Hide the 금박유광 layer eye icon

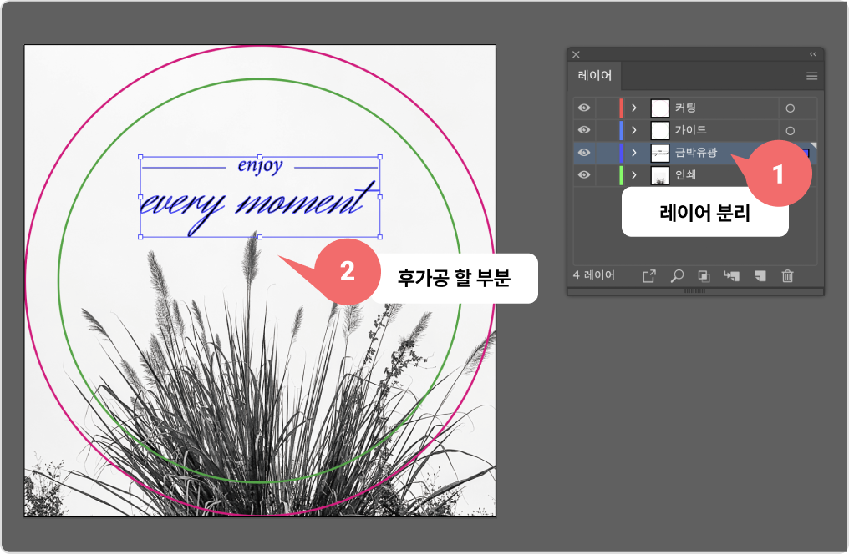(x=583, y=152)
